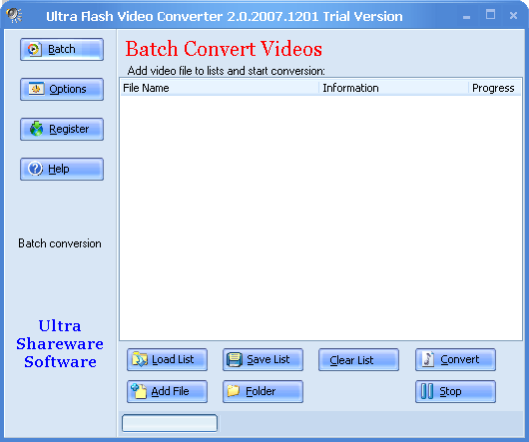Close the Ultra Flash Video Converter window
This screenshot has height=442, width=529.
point(513,16)
